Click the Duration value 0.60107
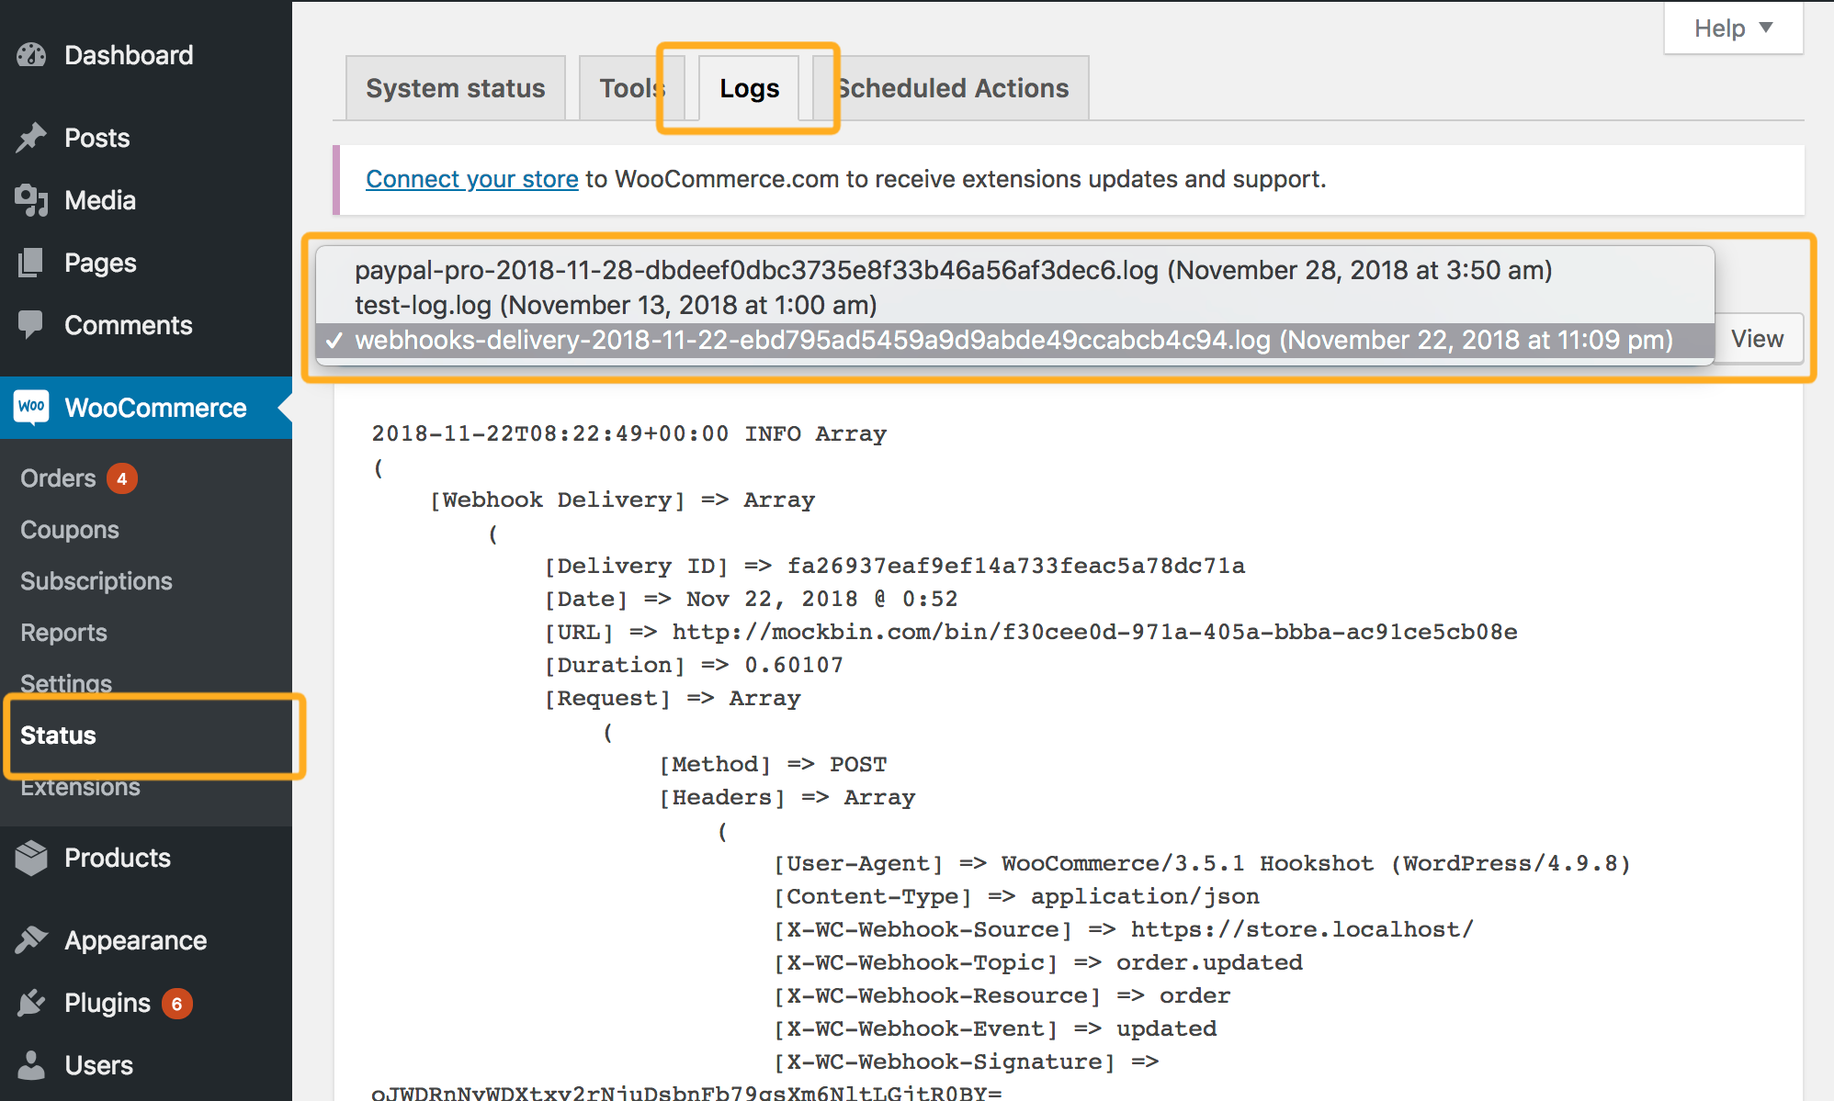The height and width of the screenshot is (1101, 1834). (794, 665)
